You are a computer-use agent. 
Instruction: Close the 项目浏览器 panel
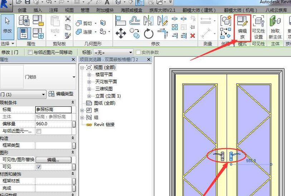pyautogui.click(x=149, y=60)
